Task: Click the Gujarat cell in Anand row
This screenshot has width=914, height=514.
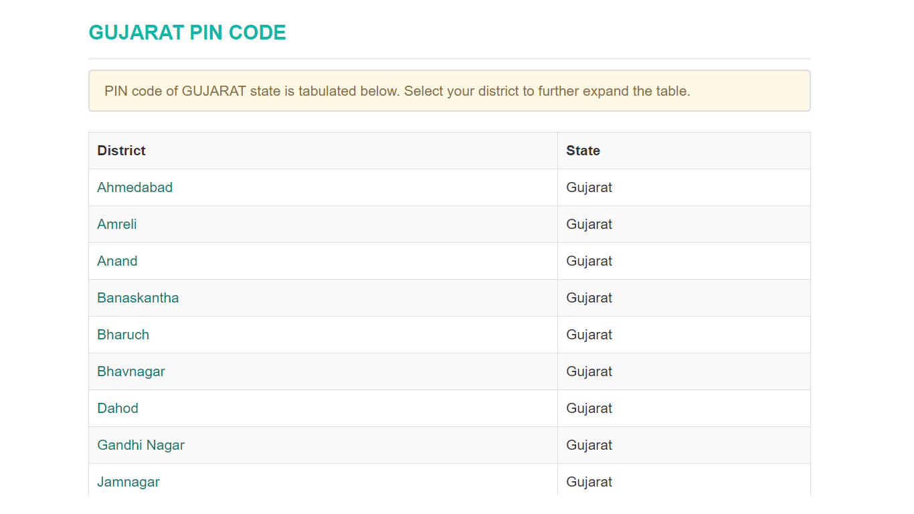Action: tap(589, 261)
